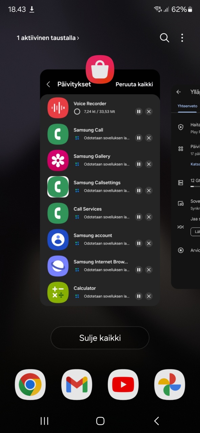Tap the Samsung Internet Browser icon

tap(58, 266)
